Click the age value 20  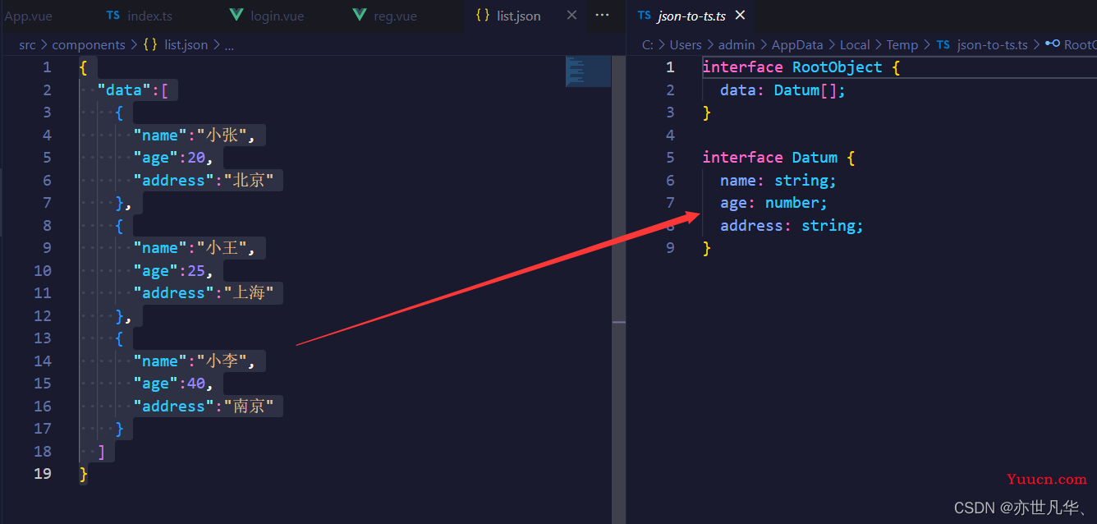pos(196,158)
